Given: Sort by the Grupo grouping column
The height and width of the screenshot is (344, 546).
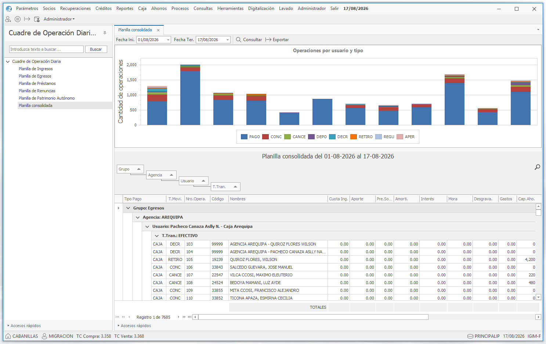Looking at the screenshot, I should click(x=130, y=169).
